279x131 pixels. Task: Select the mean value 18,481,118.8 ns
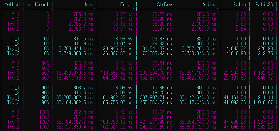coord(75,78)
